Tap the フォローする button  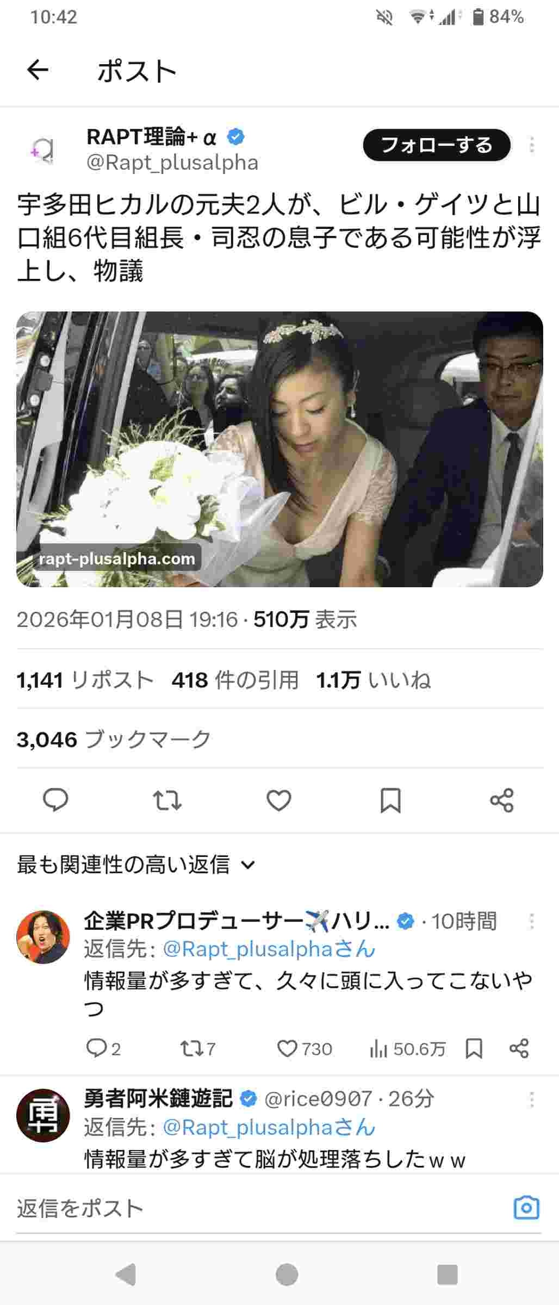[x=437, y=145]
